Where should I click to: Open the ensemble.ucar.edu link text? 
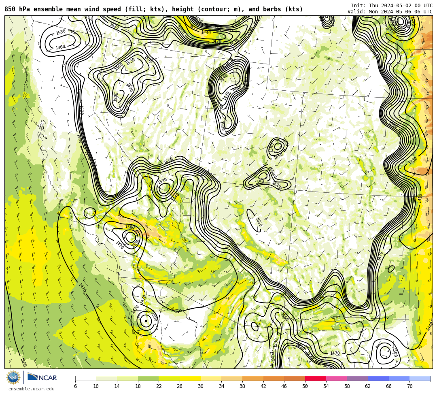(32, 389)
